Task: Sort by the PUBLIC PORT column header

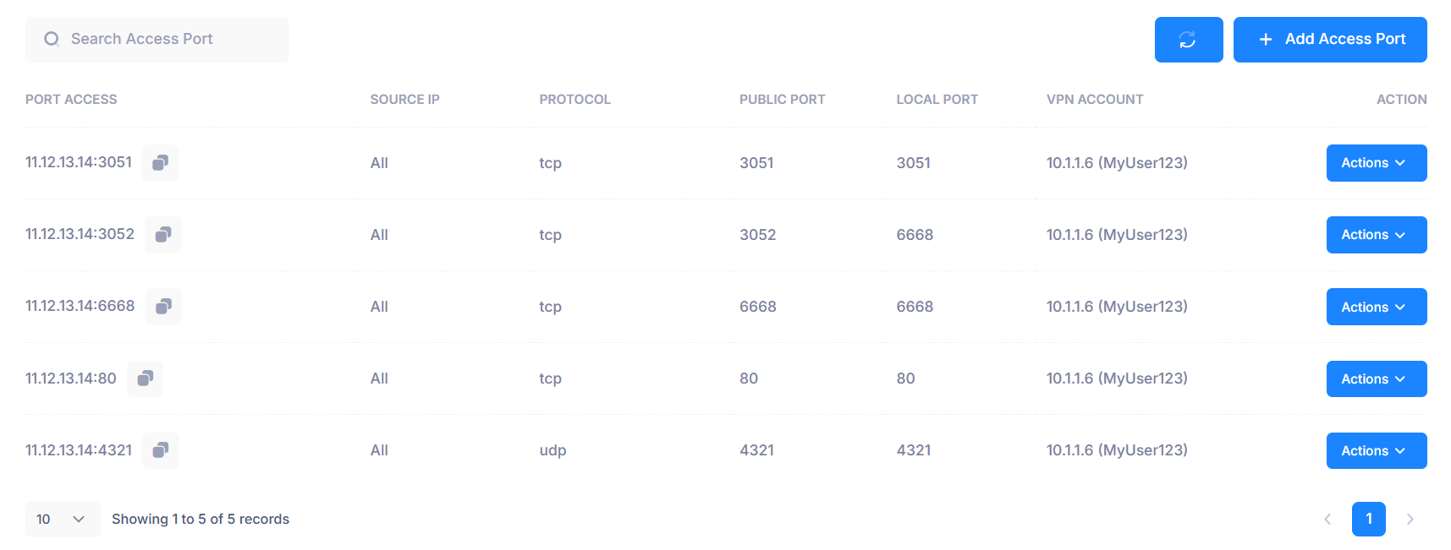Action: [782, 99]
